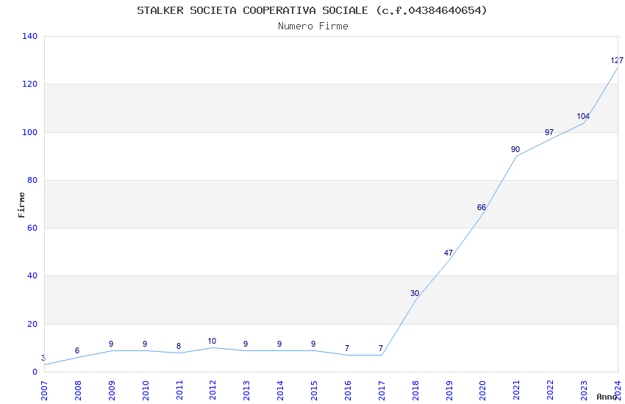Click the x-axis year 2016

[x=348, y=391]
